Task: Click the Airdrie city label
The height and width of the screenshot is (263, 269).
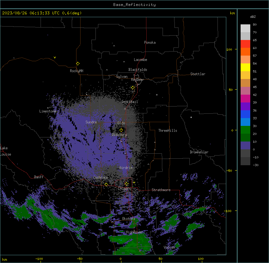Action: coord(126,168)
